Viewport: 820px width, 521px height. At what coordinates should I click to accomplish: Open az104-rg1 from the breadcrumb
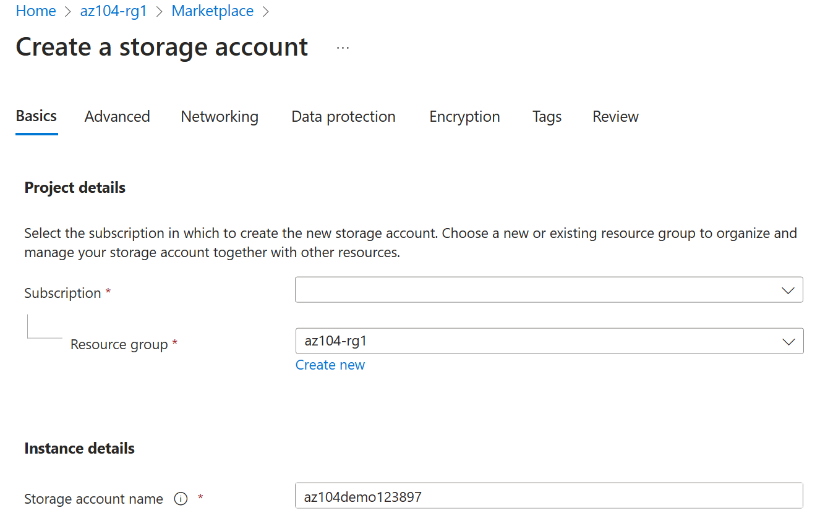click(x=113, y=11)
